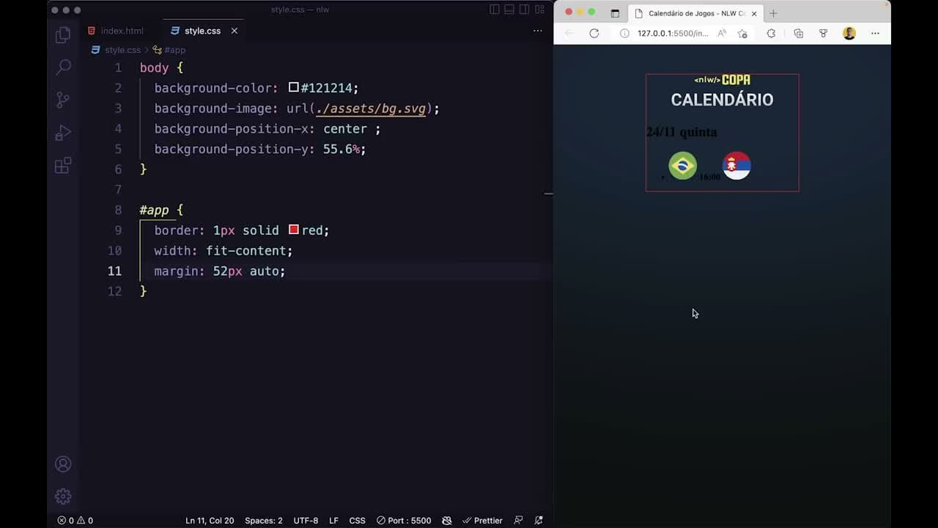Open browser Extensions puzzle icon
This screenshot has height=528, width=938.
tap(771, 33)
